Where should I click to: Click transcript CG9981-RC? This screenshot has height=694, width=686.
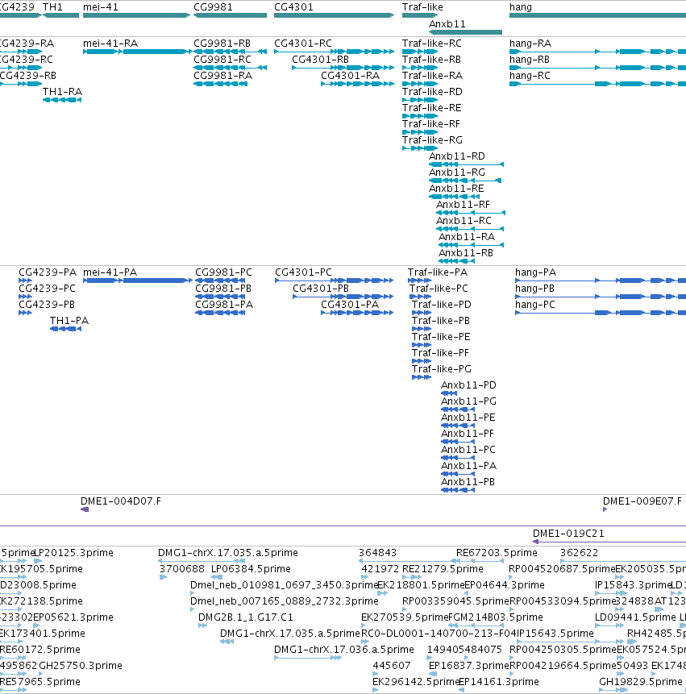[222, 60]
